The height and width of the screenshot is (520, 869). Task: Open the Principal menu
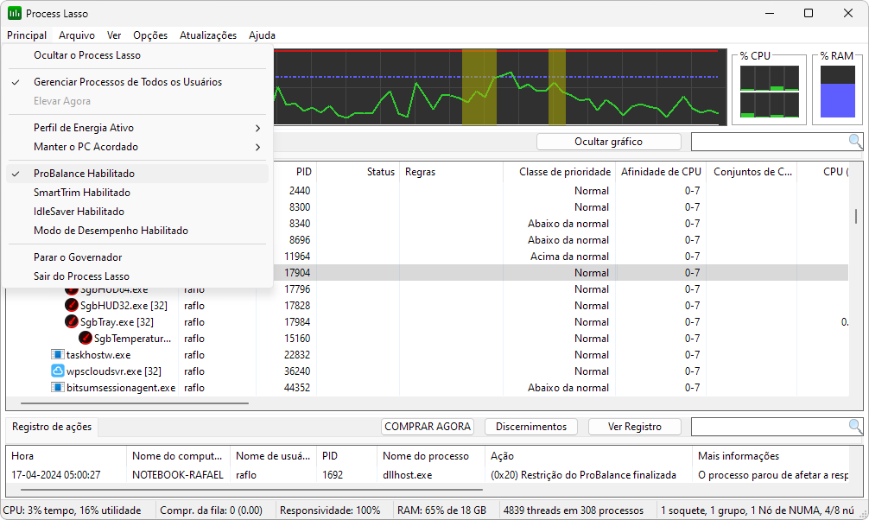click(27, 35)
